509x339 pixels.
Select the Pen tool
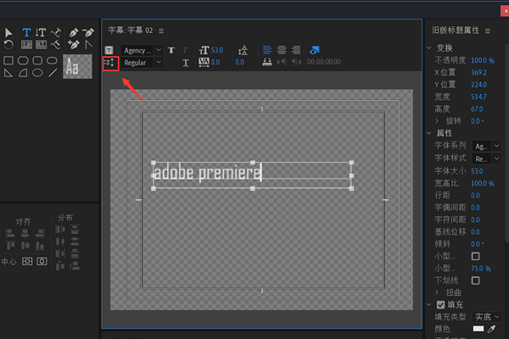click(x=74, y=32)
